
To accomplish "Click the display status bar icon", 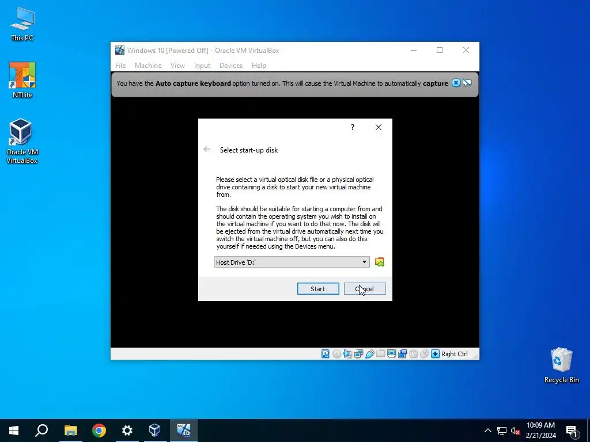I will click(391, 354).
